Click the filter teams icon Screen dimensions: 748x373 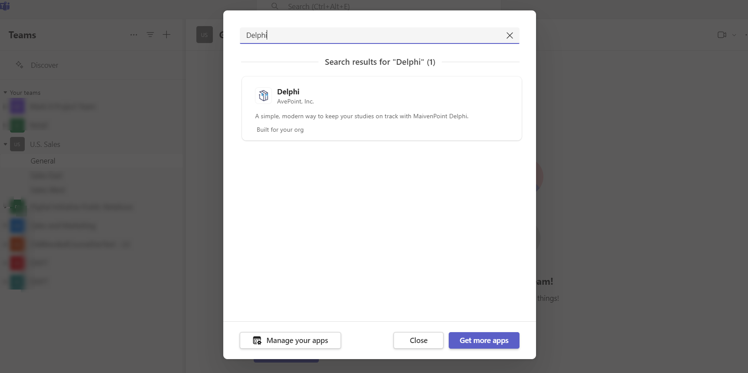click(x=150, y=35)
